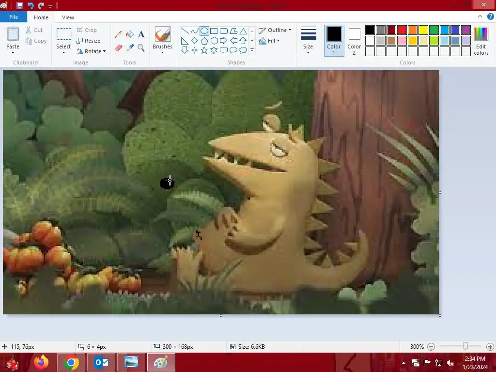Viewport: 496px width, 372px height.
Task: Choose the Diamond shape
Action: pyautogui.click(x=195, y=41)
